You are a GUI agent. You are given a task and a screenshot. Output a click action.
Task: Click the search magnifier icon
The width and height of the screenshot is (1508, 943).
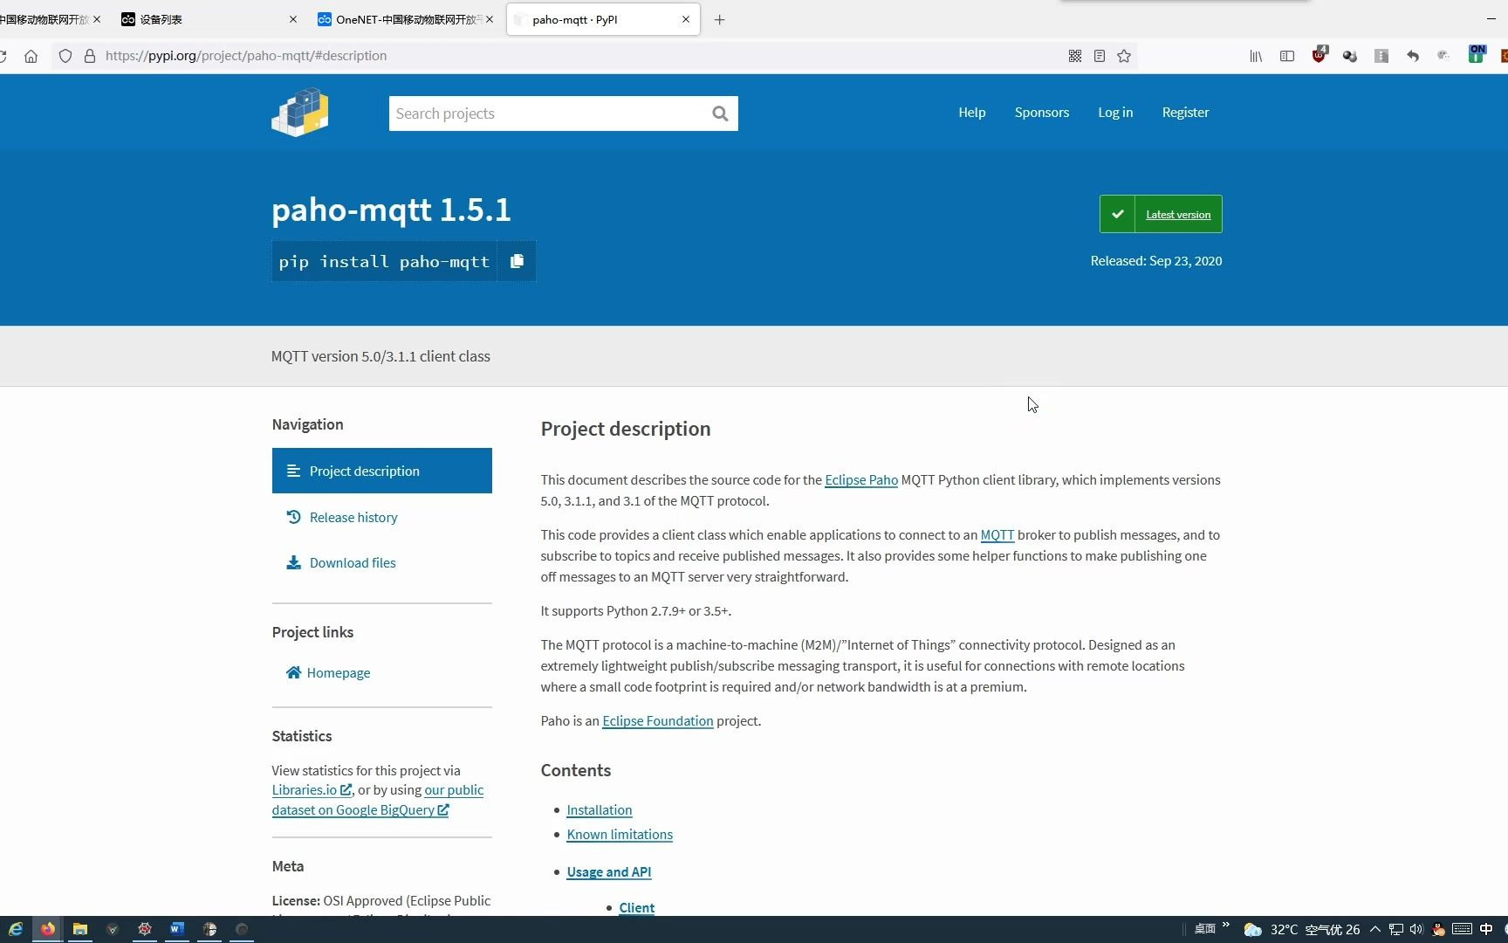[720, 114]
